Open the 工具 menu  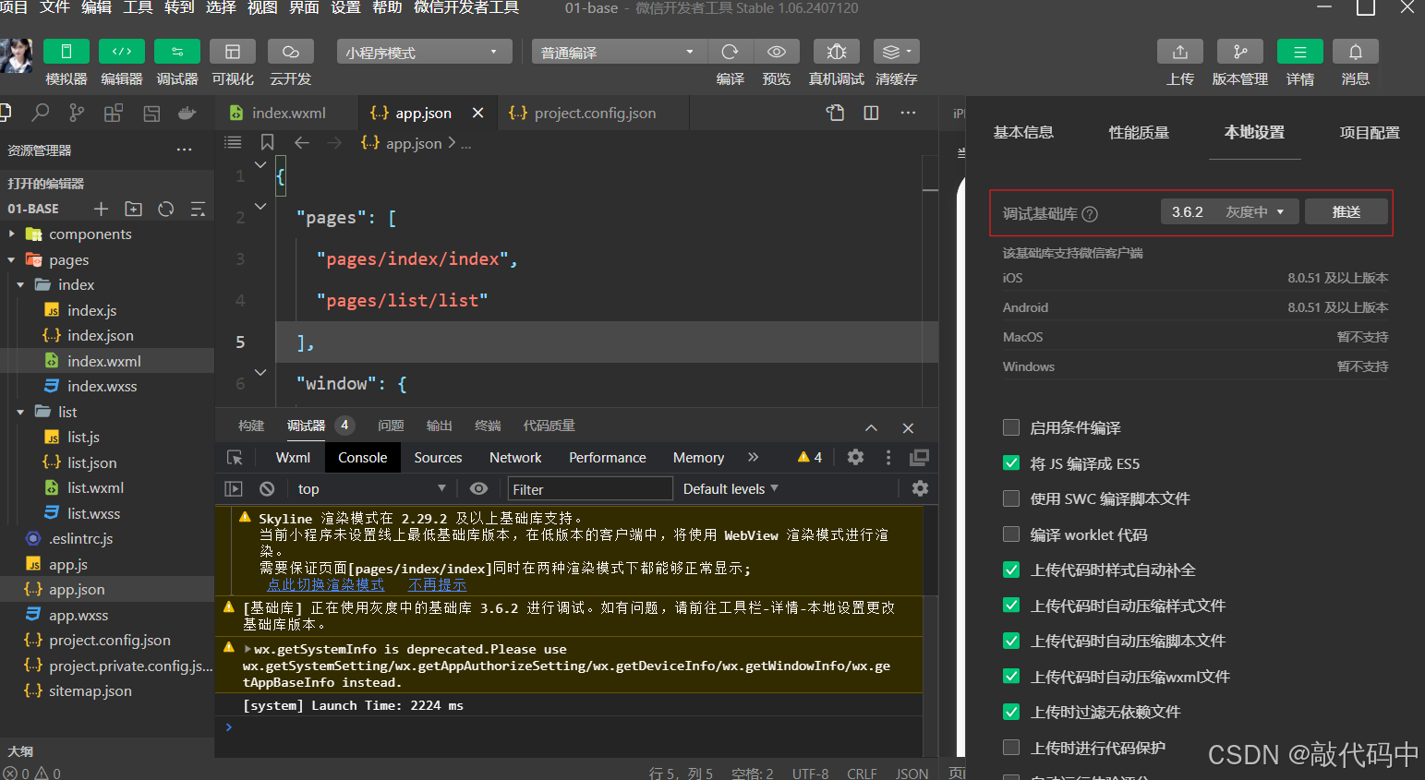pos(139,7)
